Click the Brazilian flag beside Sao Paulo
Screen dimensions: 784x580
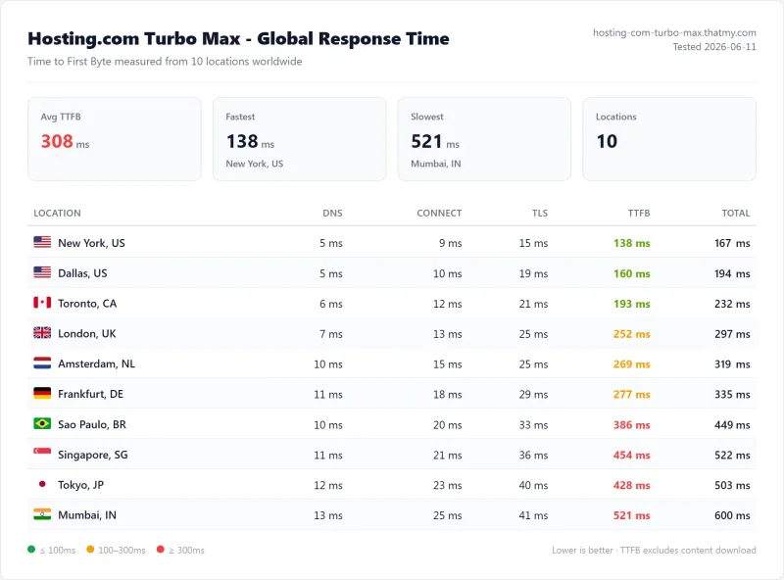[x=42, y=423]
